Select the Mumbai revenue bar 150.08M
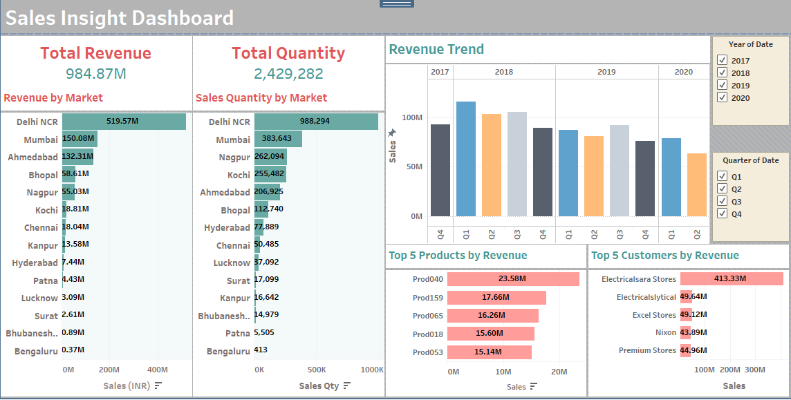The width and height of the screenshot is (791, 400). [x=80, y=139]
